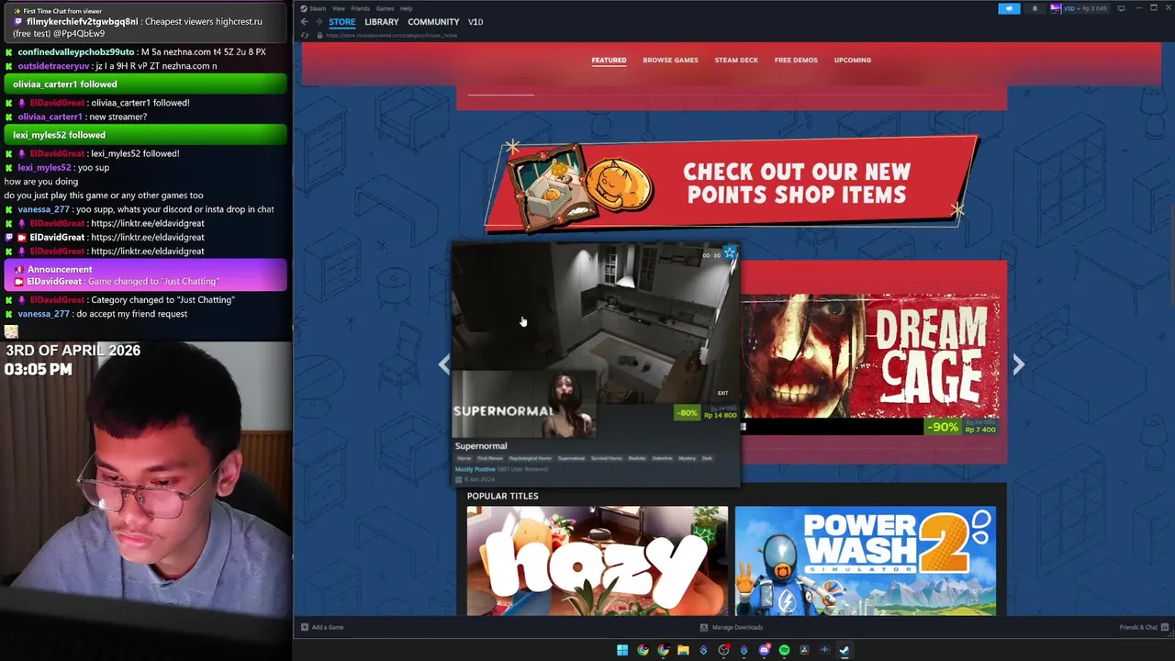This screenshot has width=1175, height=661.
Task: Click the Supernormal logo capsule image
Action: [x=524, y=404]
